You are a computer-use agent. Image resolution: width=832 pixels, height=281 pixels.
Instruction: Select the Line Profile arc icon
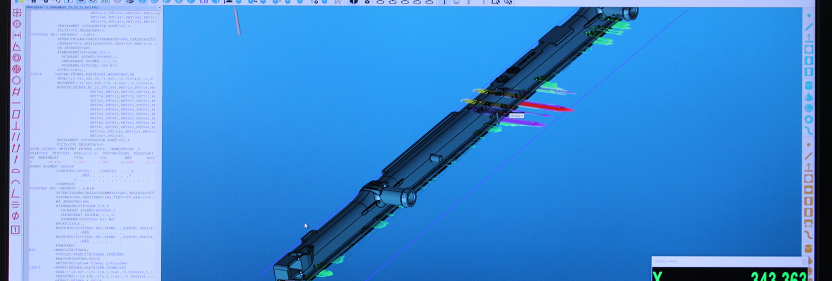[16, 182]
